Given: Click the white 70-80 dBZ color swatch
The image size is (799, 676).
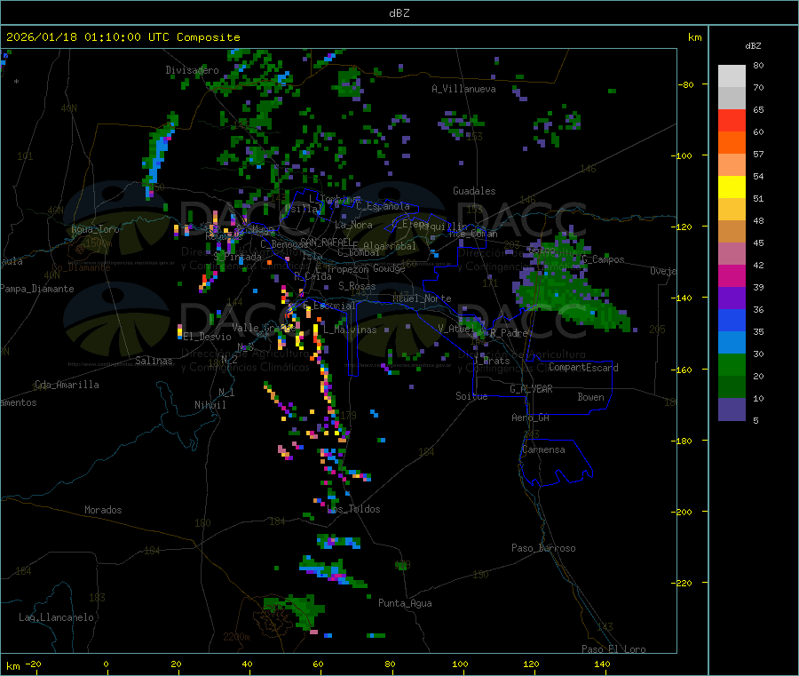Looking at the screenshot, I should pos(732,76).
